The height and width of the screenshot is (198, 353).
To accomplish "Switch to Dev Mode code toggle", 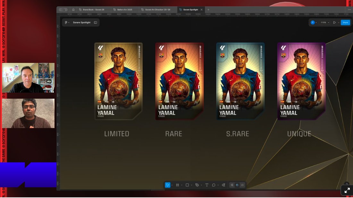I will point(242,185).
